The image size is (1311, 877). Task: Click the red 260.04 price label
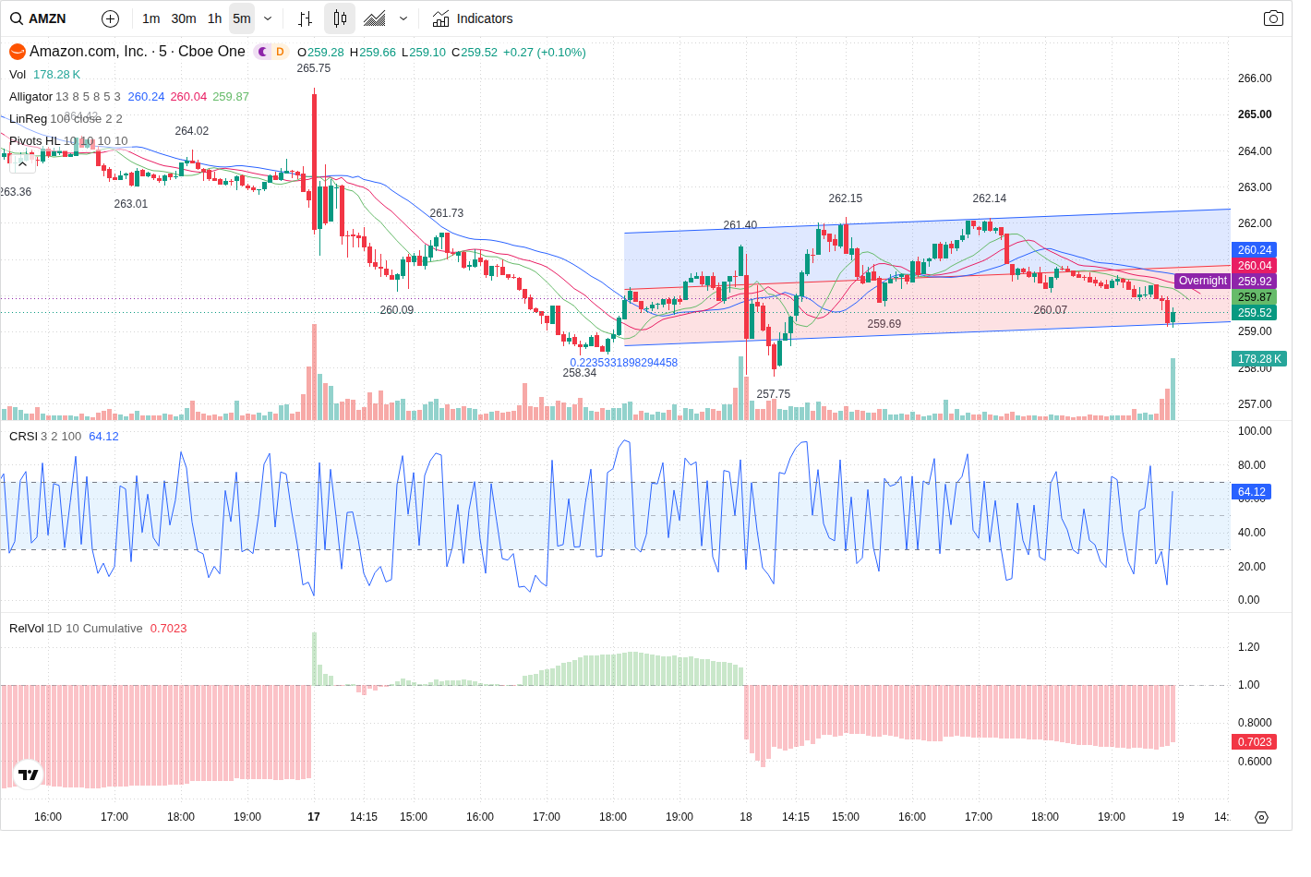tap(1255, 266)
